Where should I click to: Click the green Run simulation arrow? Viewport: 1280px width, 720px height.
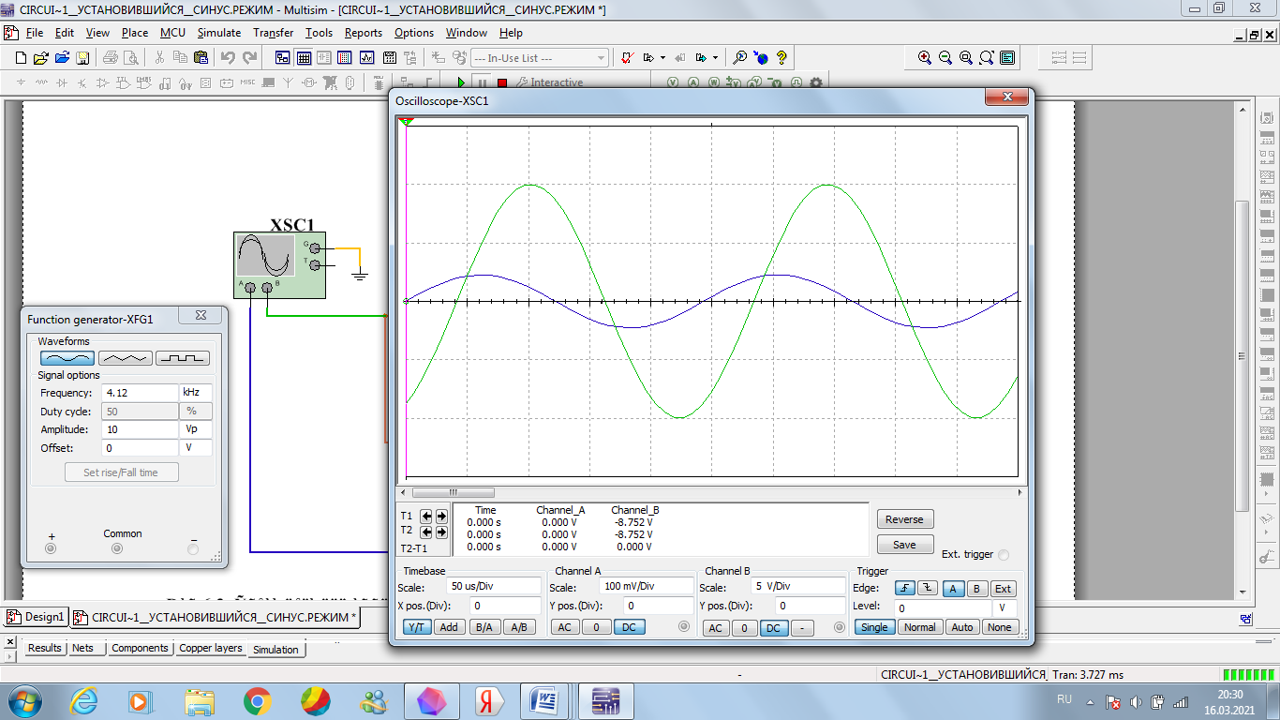[461, 83]
